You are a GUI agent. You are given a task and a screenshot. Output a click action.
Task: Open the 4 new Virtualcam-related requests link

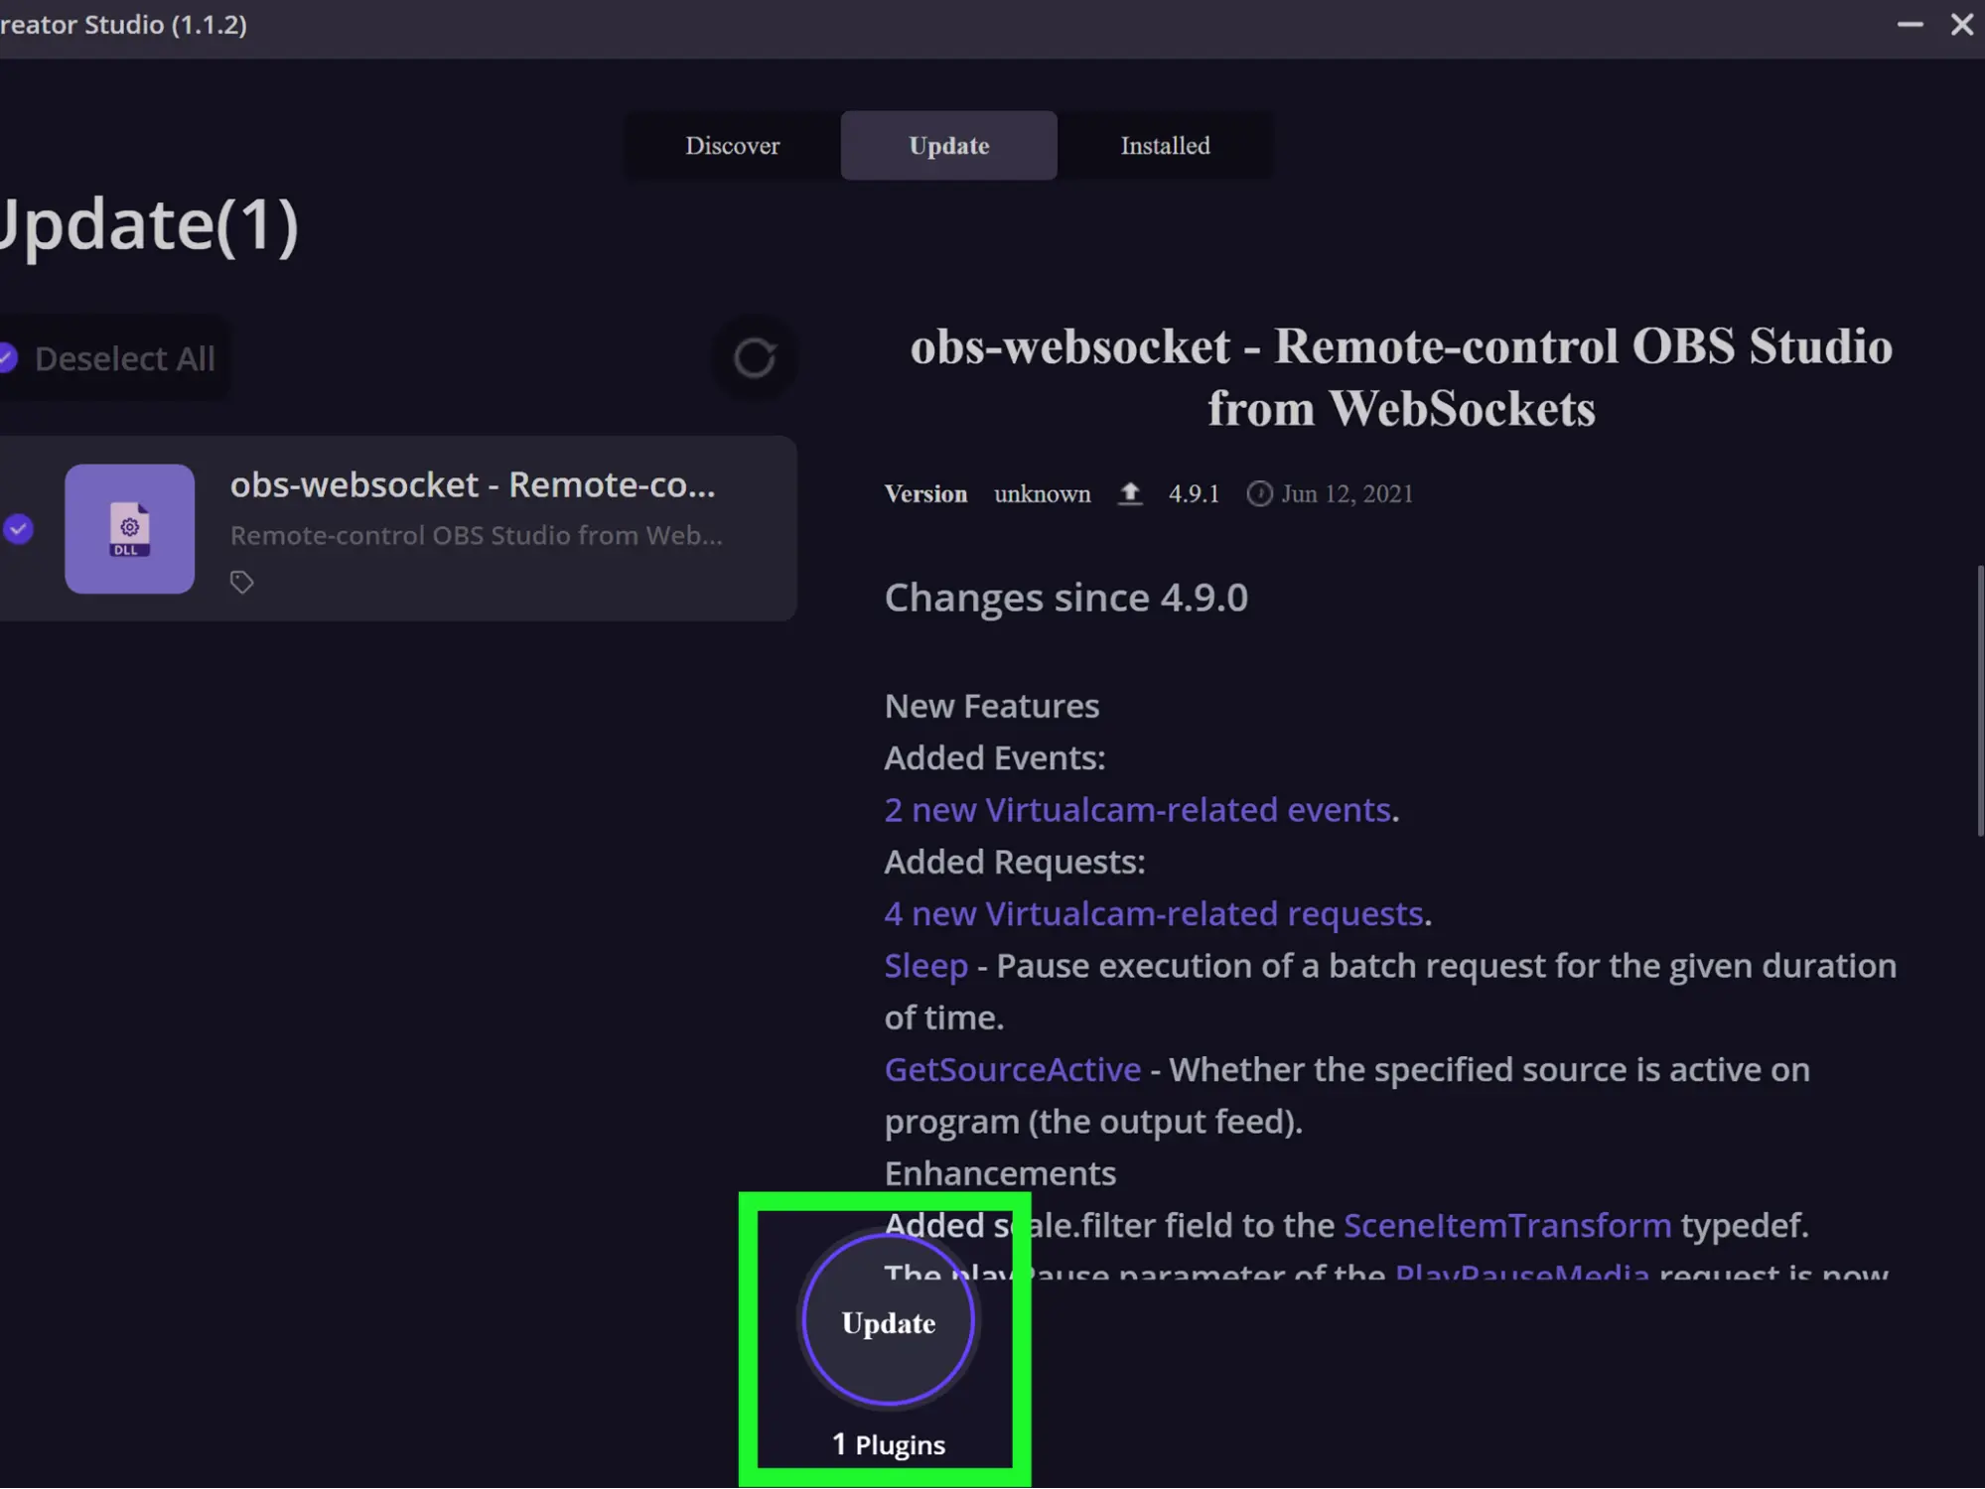(x=1154, y=913)
